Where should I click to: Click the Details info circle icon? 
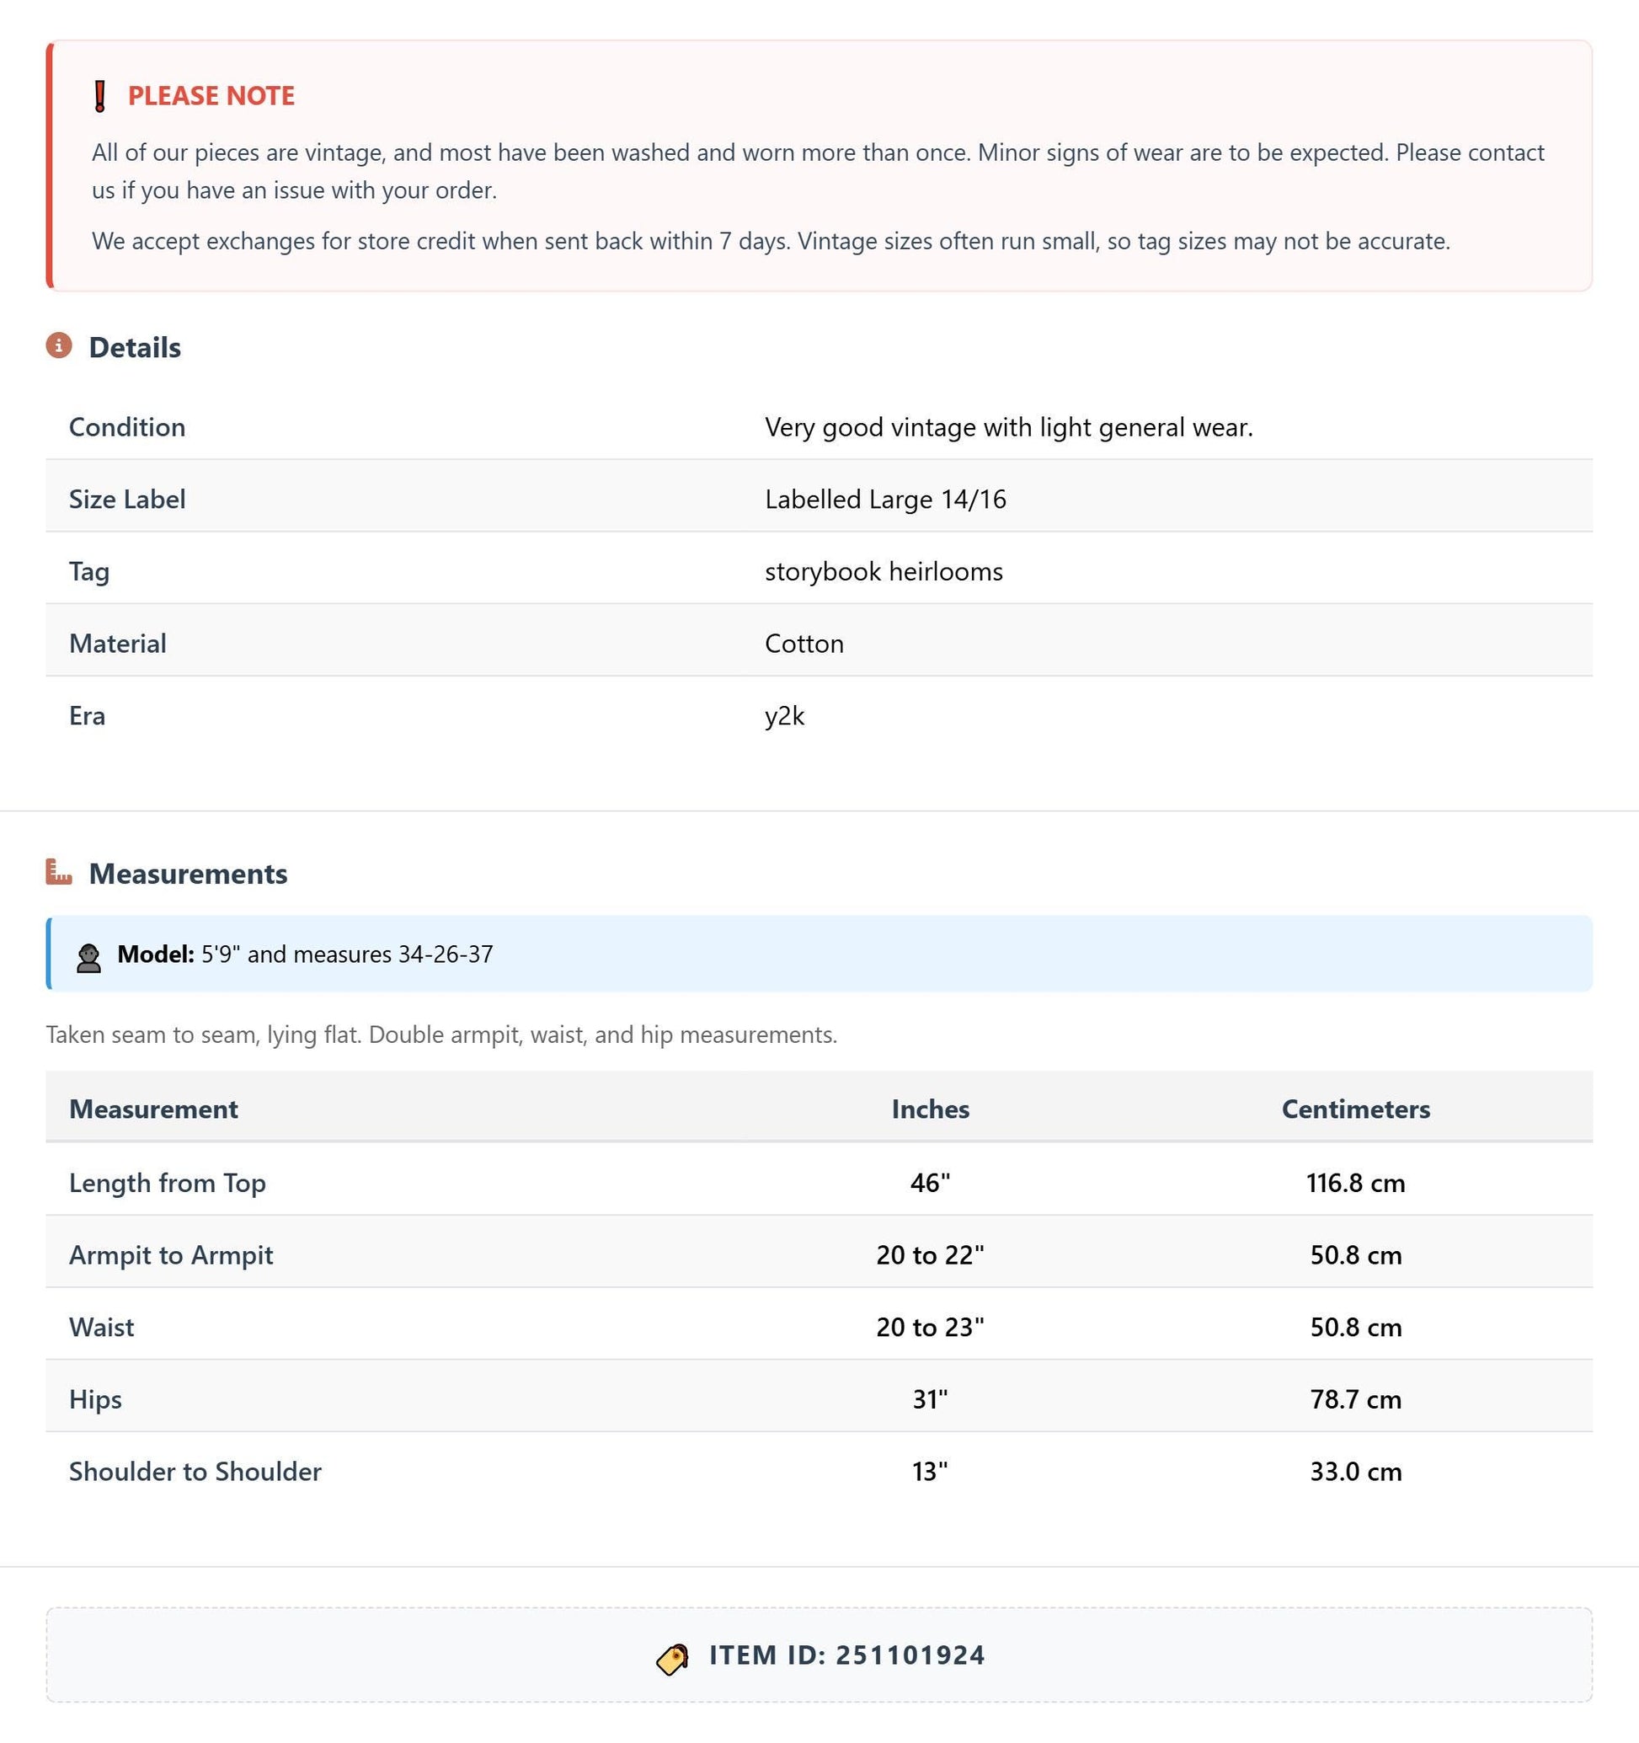59,346
